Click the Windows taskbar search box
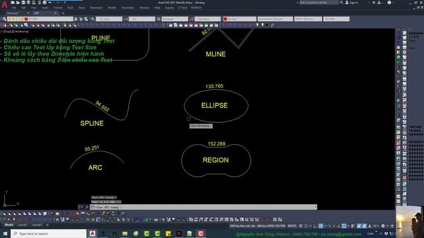 pos(48,233)
